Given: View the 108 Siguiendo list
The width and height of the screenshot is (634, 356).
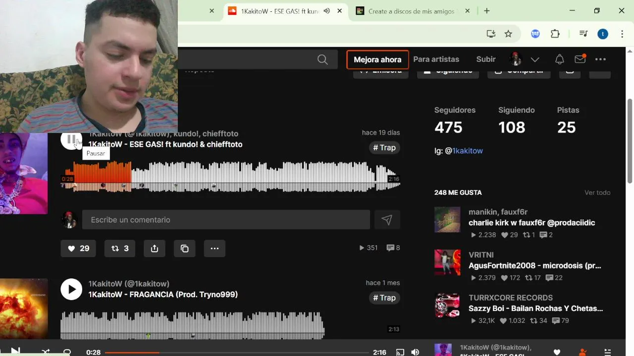Looking at the screenshot, I should pos(516,120).
